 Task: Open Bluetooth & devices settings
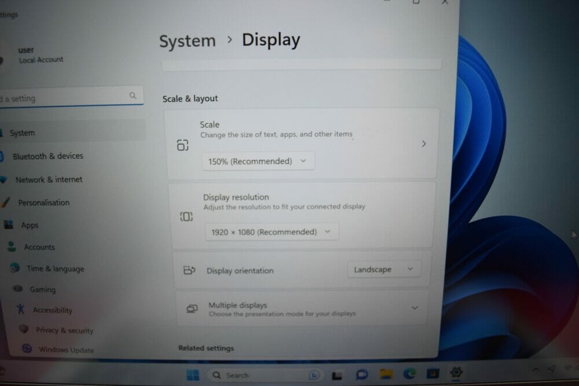tap(48, 156)
